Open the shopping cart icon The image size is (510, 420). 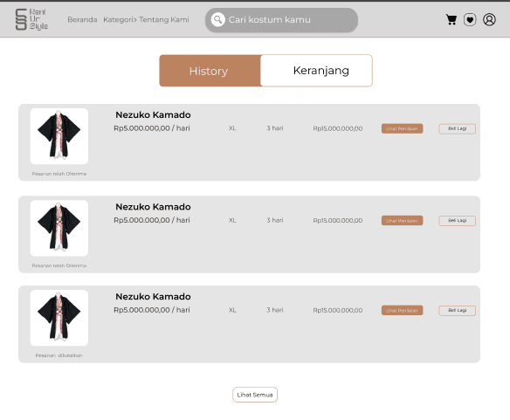pyautogui.click(x=451, y=19)
